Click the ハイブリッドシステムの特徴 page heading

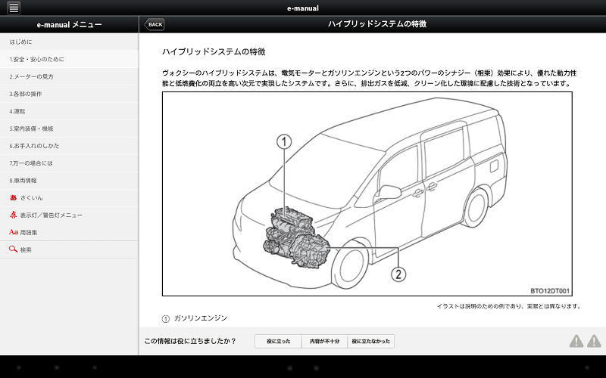tap(214, 52)
